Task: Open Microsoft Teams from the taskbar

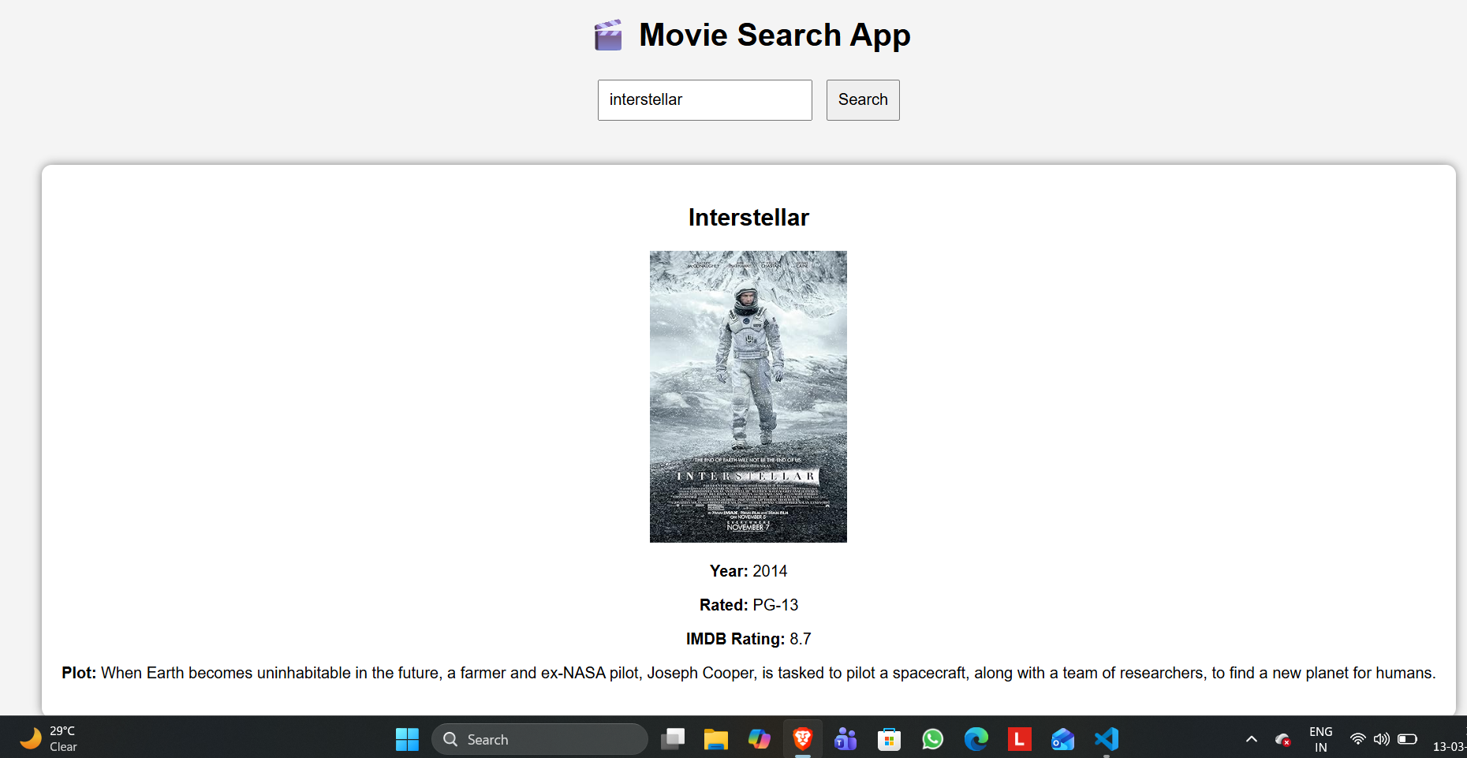Action: [846, 739]
